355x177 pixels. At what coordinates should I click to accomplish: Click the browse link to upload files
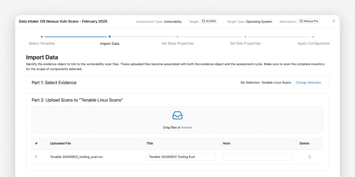pyautogui.click(x=187, y=127)
